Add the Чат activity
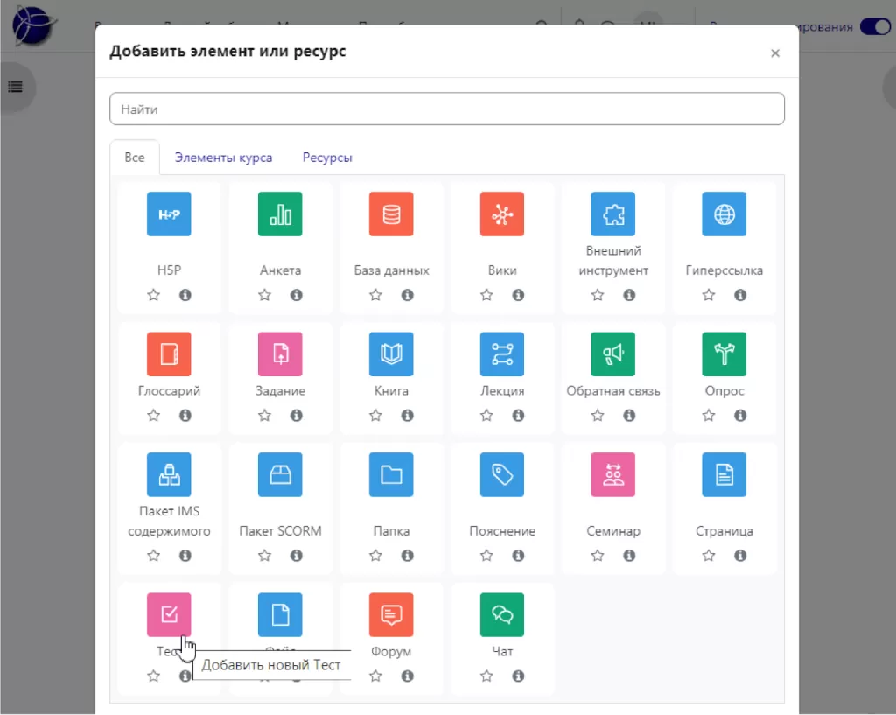 502,615
